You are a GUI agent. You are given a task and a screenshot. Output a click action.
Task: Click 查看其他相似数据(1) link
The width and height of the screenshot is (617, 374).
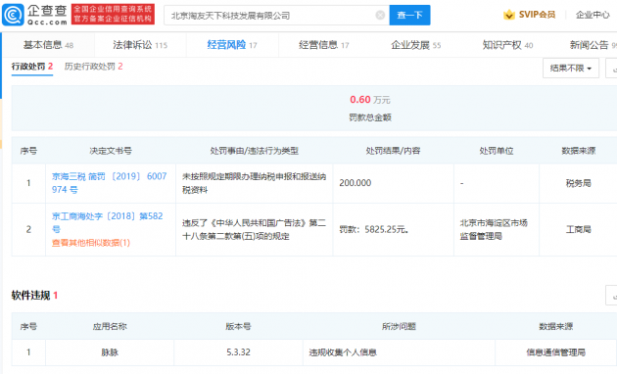coord(91,243)
